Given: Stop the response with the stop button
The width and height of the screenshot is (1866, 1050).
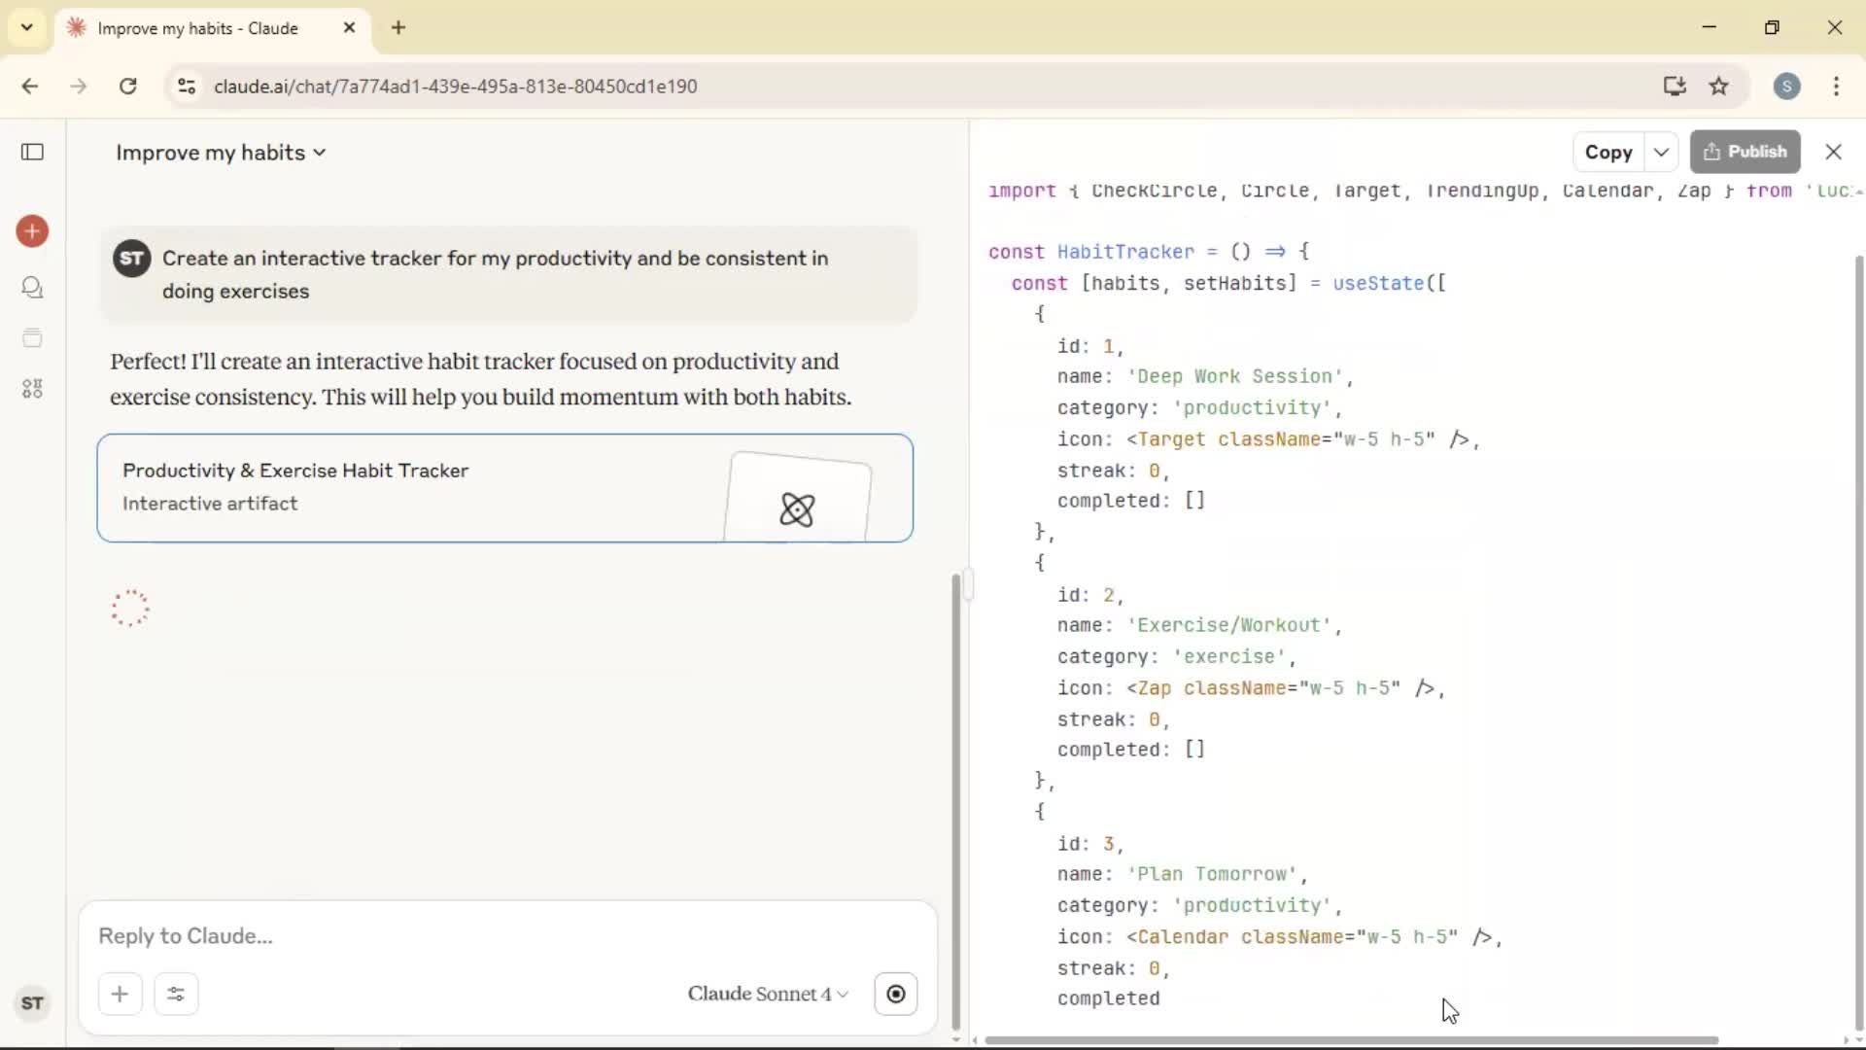Looking at the screenshot, I should pyautogui.click(x=895, y=994).
